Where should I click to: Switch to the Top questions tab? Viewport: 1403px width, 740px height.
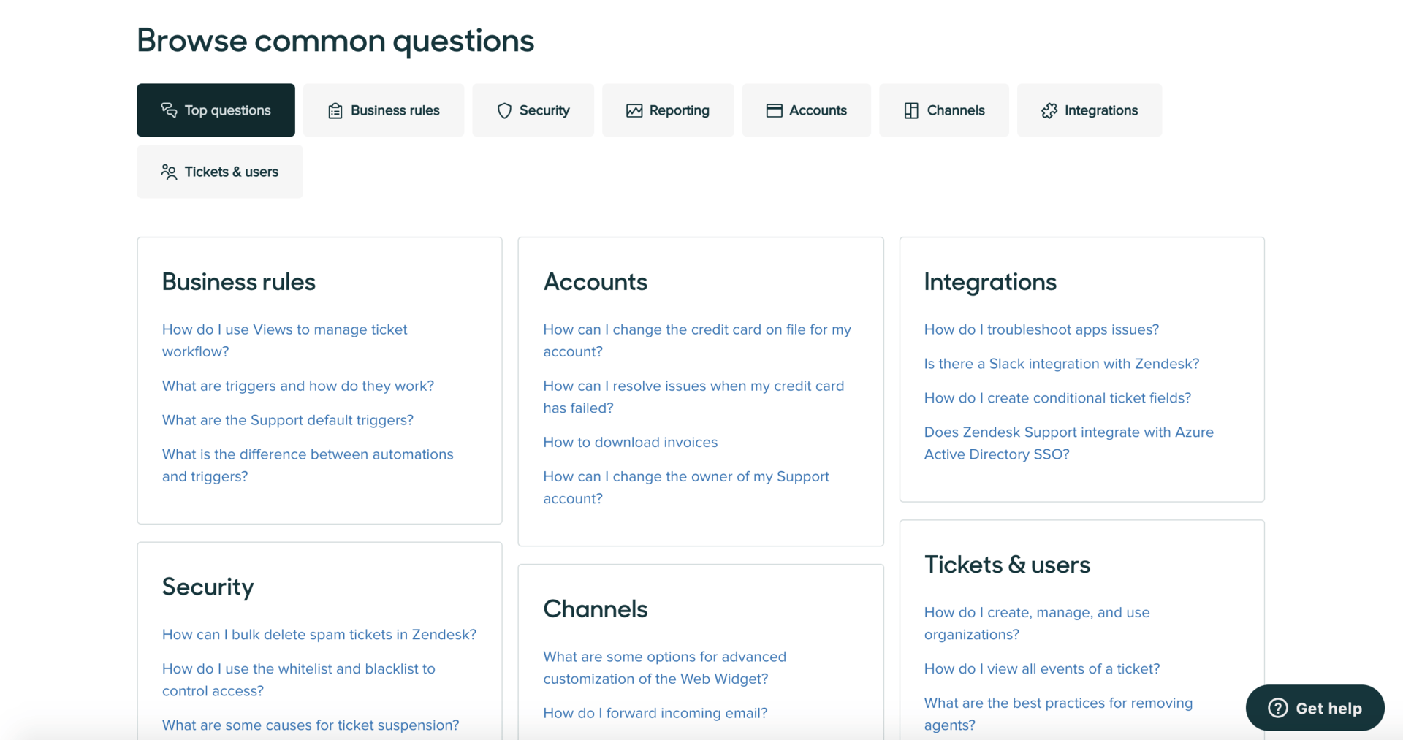(x=216, y=110)
